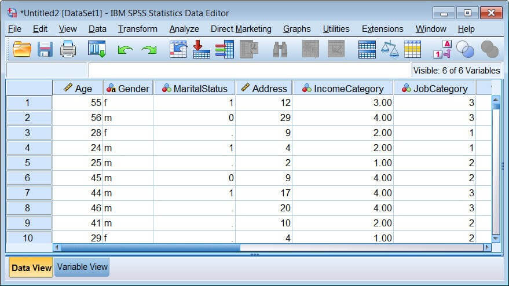
Task: Save the dataset with floppy icon
Action: coord(45,49)
